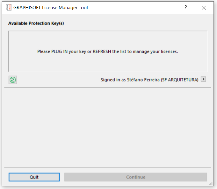Click the greyed-out Continue button
This screenshot has height=189, width=217.
(x=136, y=177)
